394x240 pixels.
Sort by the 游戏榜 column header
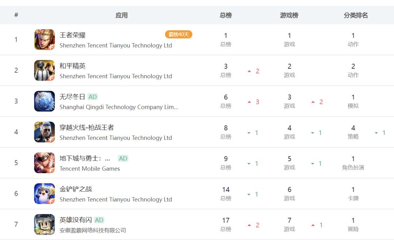coord(289,15)
